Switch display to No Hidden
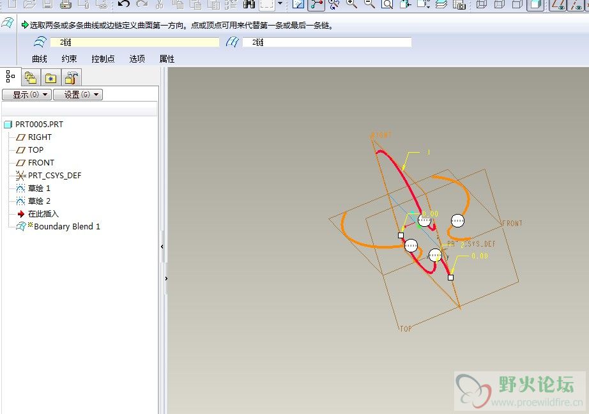 [x=517, y=4]
